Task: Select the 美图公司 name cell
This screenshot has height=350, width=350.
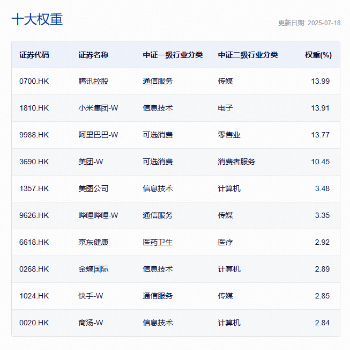Action: coord(93,188)
